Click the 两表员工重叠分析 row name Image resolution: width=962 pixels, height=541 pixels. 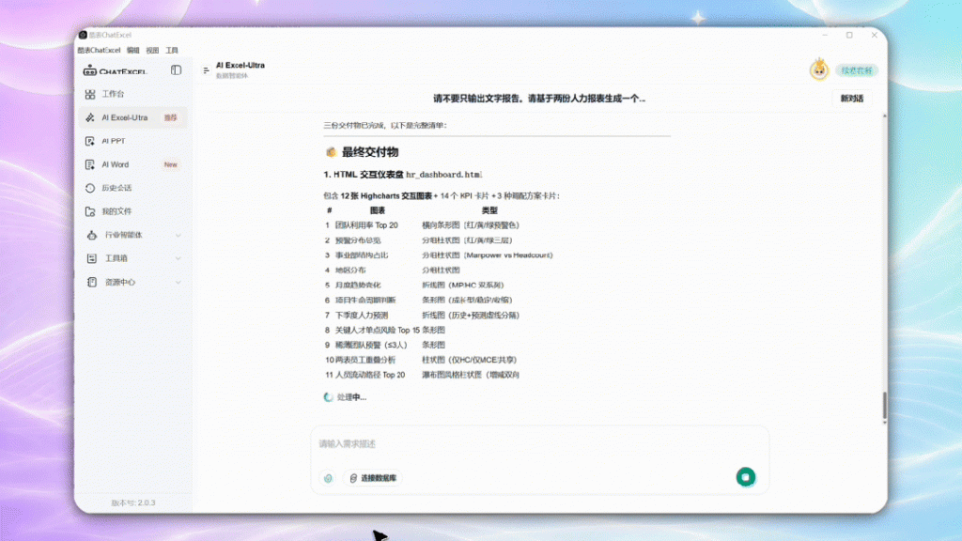click(x=365, y=360)
